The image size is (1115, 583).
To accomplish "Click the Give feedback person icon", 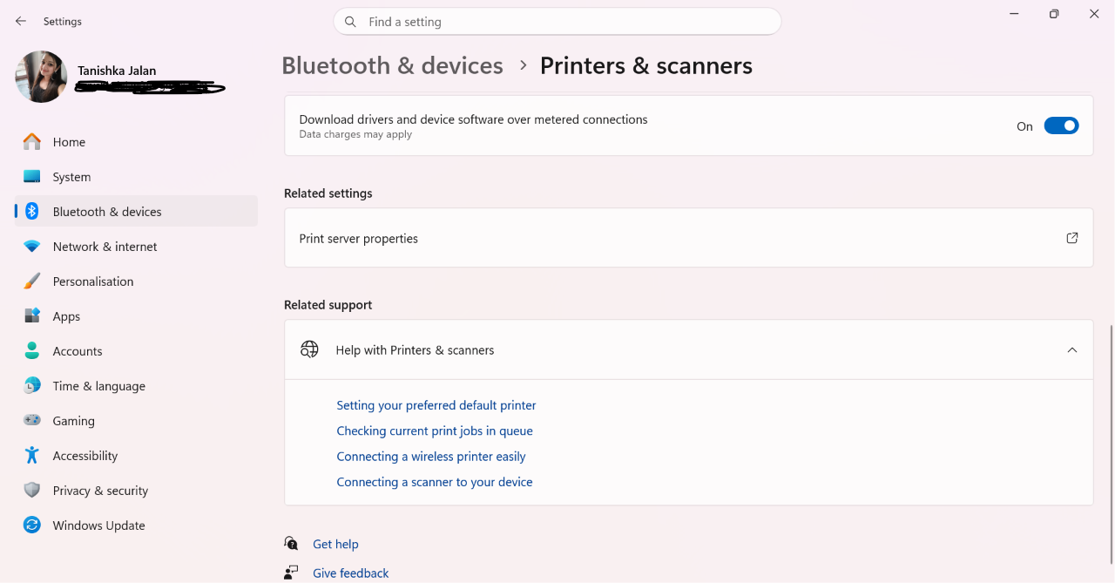I will pyautogui.click(x=291, y=573).
